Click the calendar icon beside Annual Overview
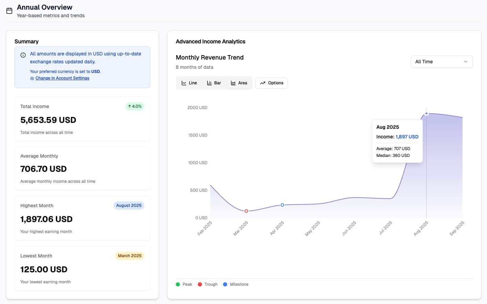Image resolution: width=487 pixels, height=304 pixels. (x=9, y=10)
